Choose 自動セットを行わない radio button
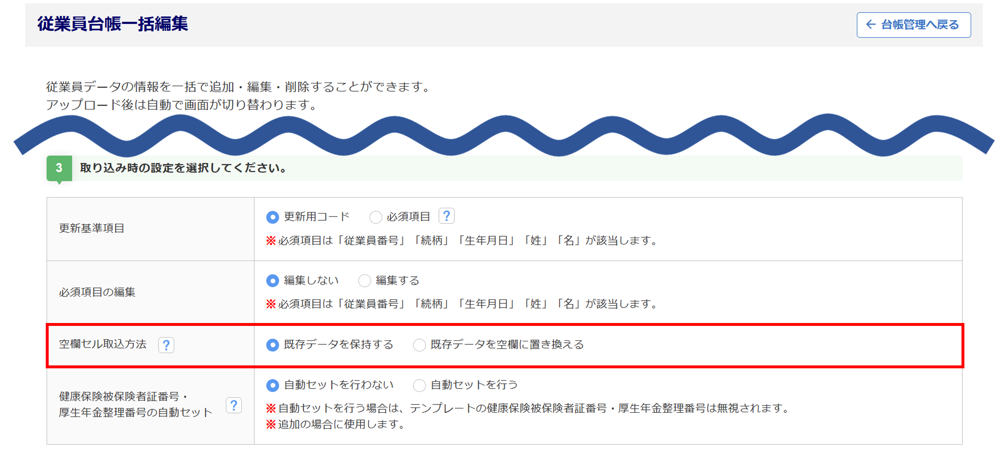 click(273, 385)
